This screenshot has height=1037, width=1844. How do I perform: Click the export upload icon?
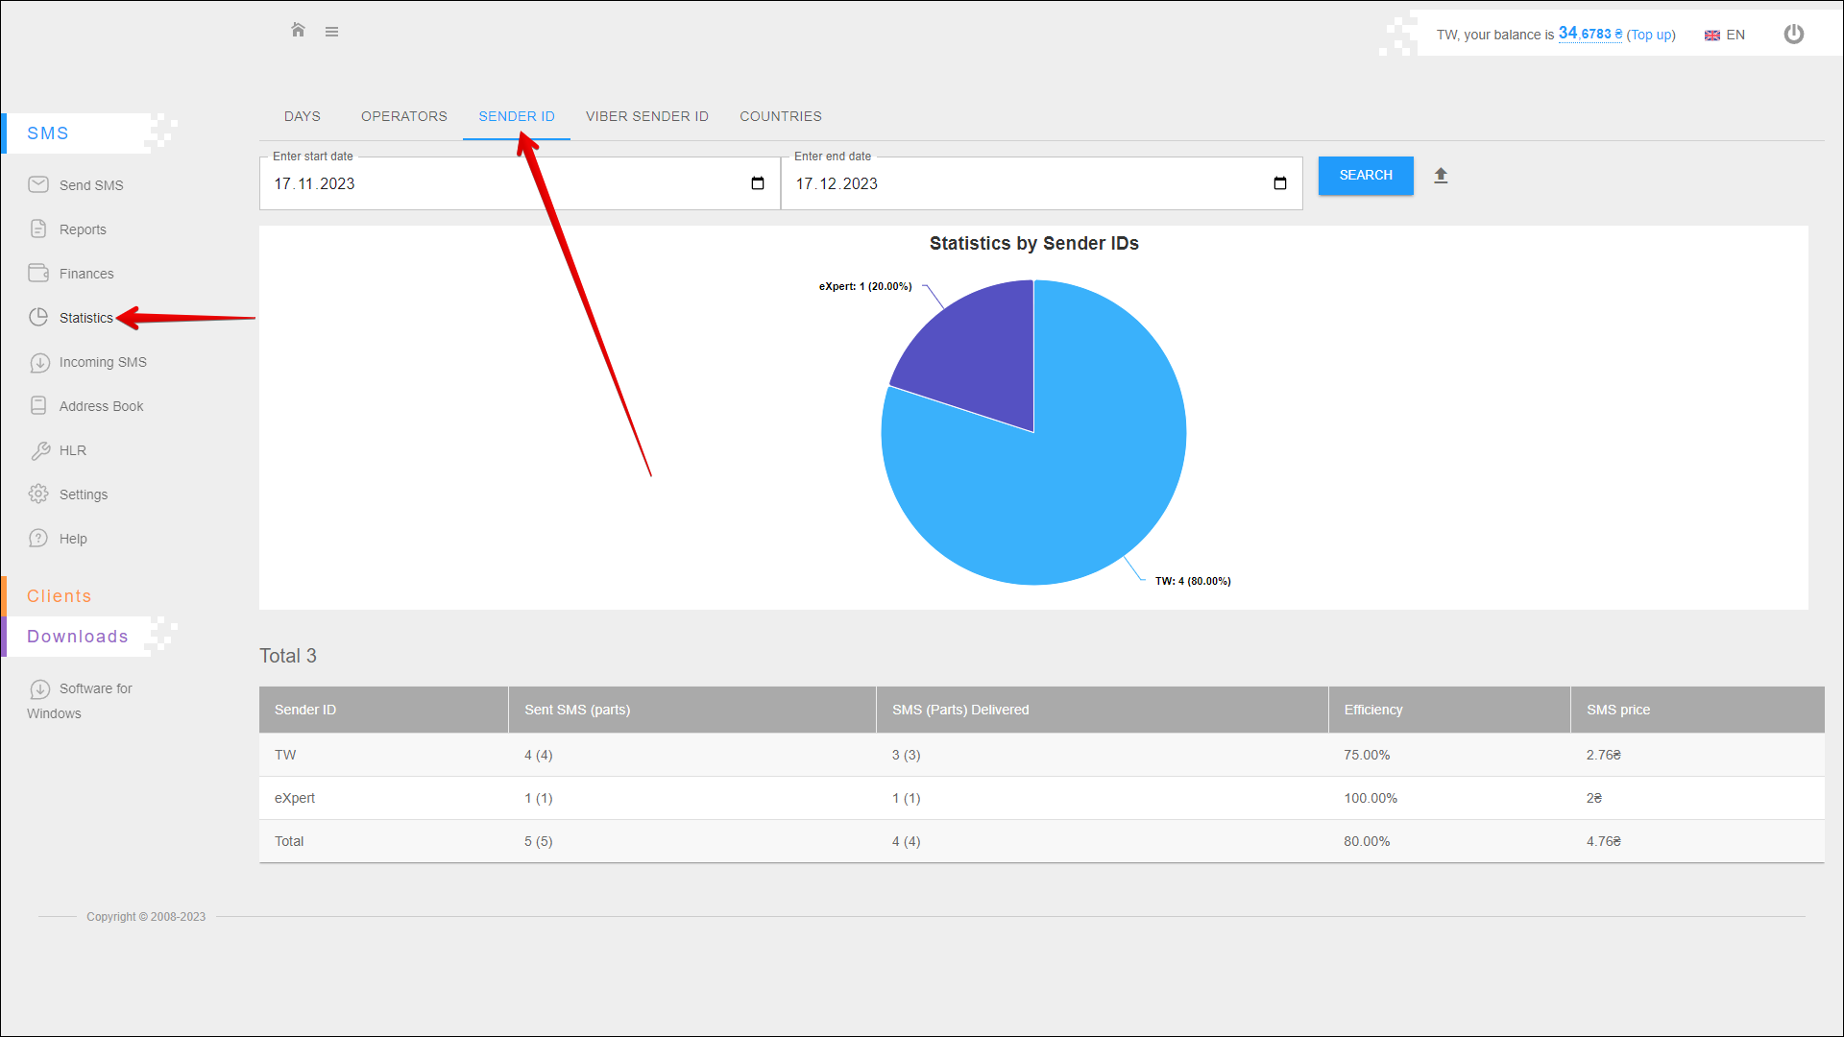point(1441,176)
